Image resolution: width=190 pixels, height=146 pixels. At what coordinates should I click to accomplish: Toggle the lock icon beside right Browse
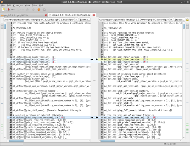[x=187, y=20]
